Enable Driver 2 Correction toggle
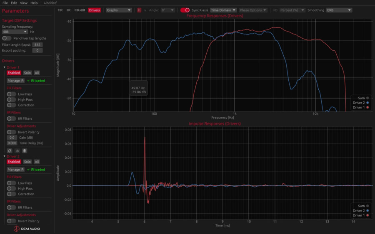 pos(11,194)
